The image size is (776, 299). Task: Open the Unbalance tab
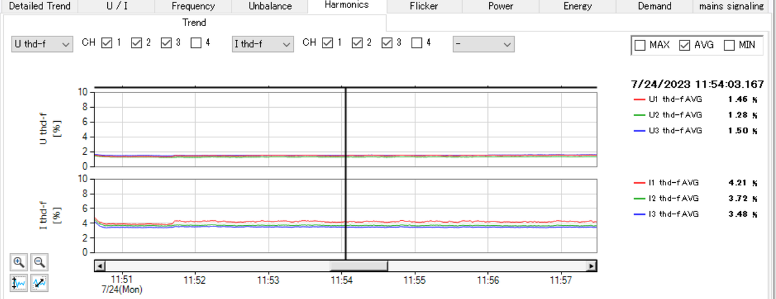[x=270, y=6]
